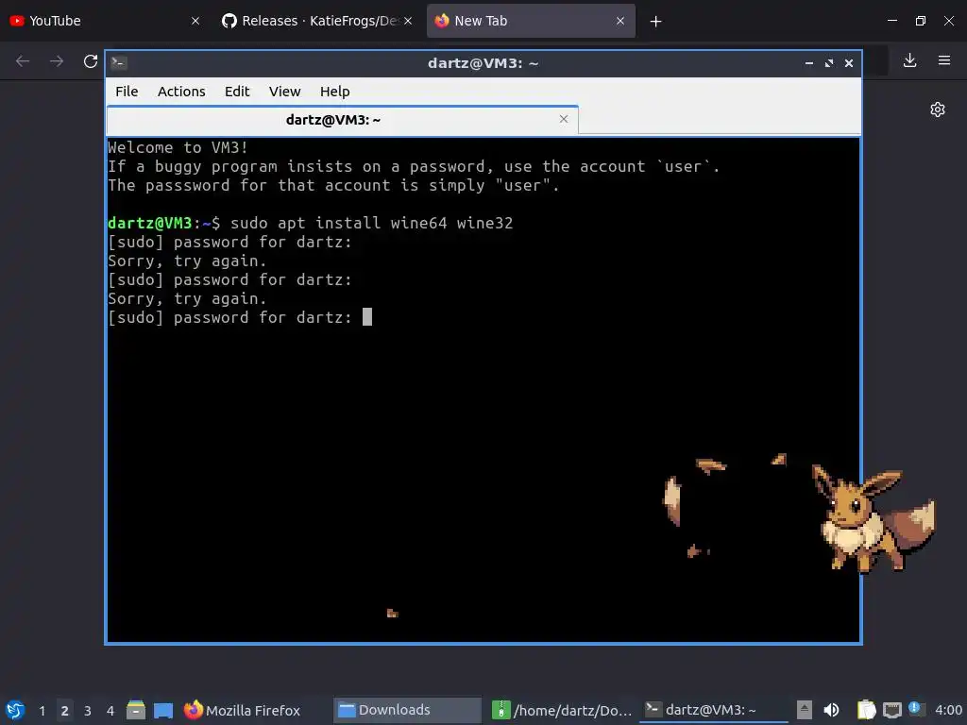Click the 4:00 taskbar clock

point(948,710)
